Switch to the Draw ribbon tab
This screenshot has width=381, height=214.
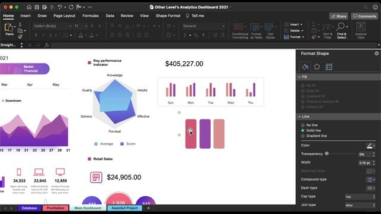pos(42,16)
